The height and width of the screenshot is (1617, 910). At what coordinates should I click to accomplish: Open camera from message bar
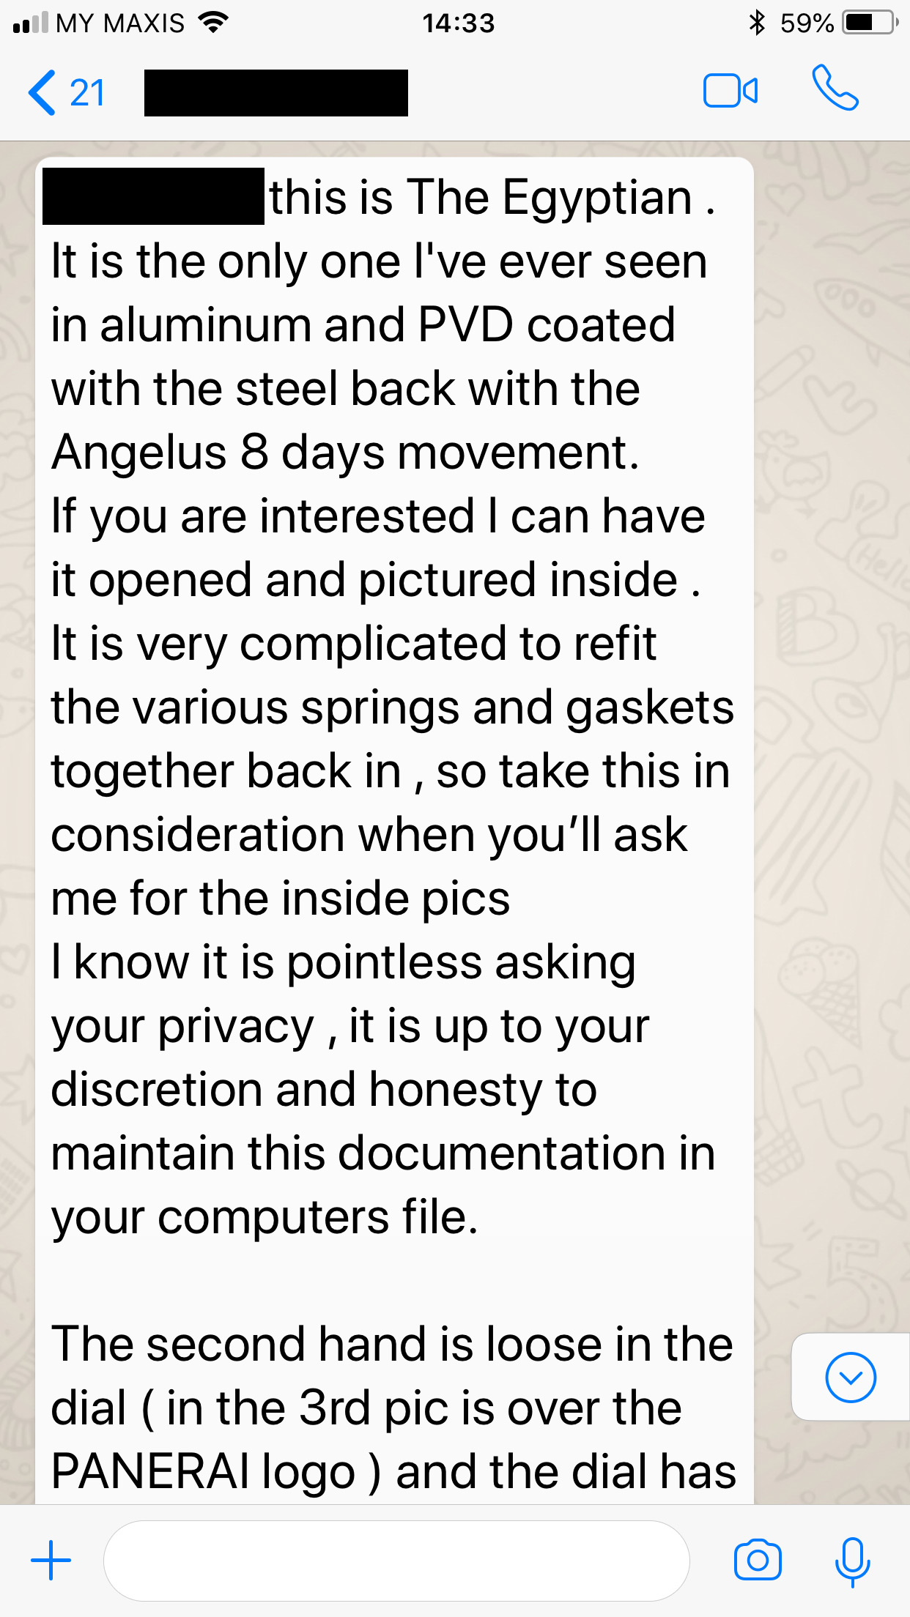point(758,1560)
